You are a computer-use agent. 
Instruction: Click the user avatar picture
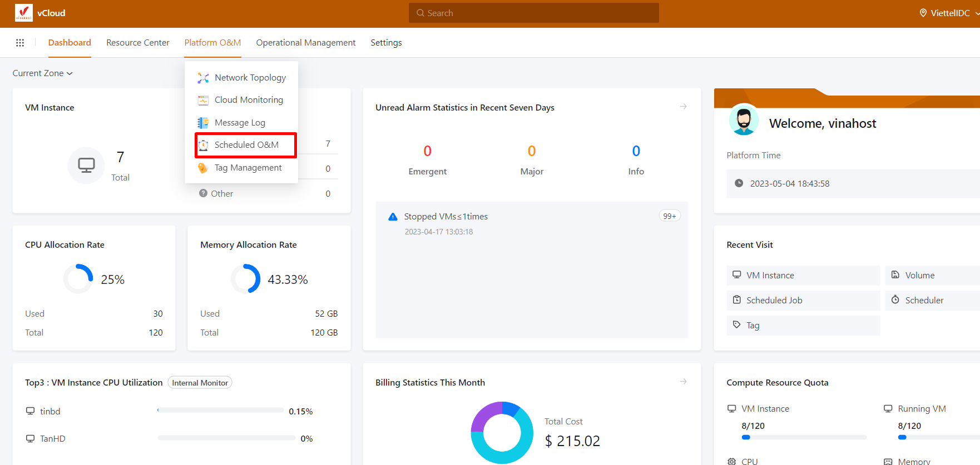(x=744, y=119)
